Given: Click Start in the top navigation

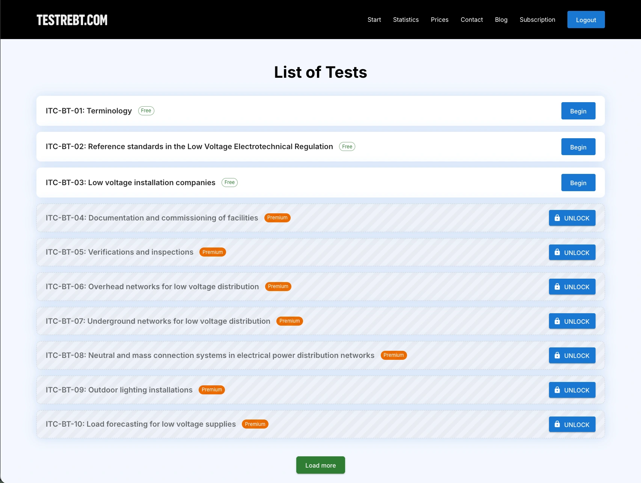Looking at the screenshot, I should [x=374, y=20].
